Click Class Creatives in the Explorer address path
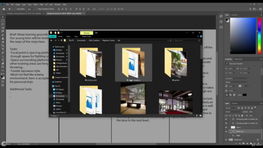The width and height of the screenshot is (263, 148). (x=94, y=40)
